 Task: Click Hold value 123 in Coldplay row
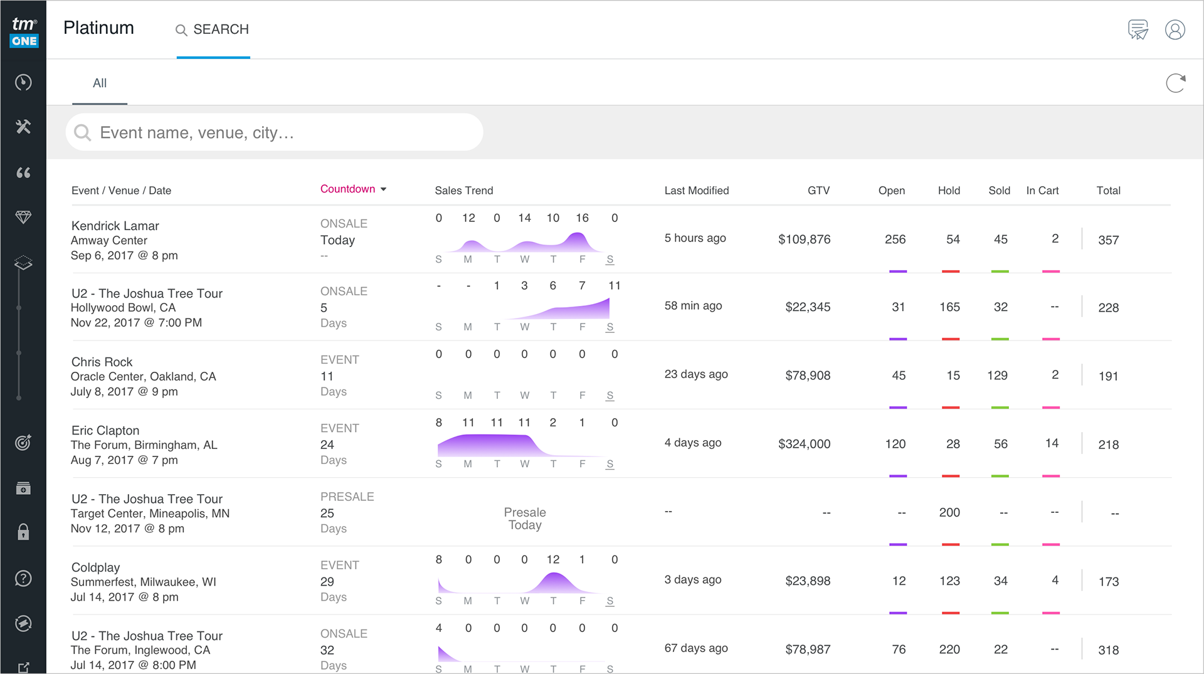(949, 581)
